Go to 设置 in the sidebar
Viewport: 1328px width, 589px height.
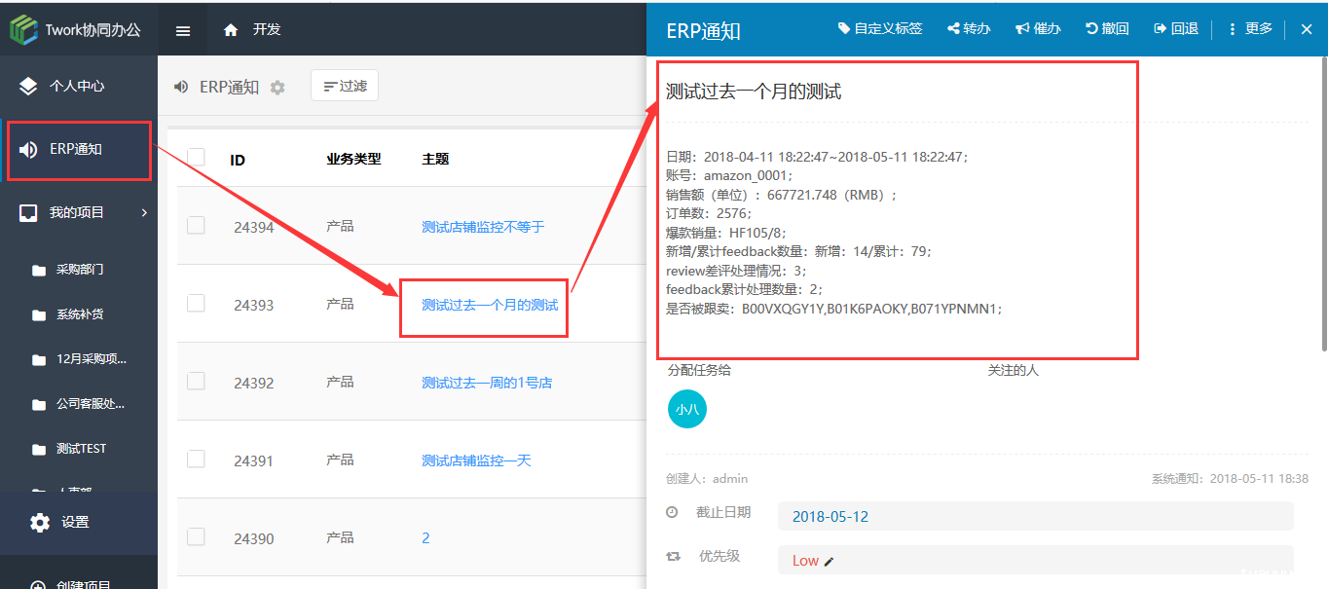(74, 523)
